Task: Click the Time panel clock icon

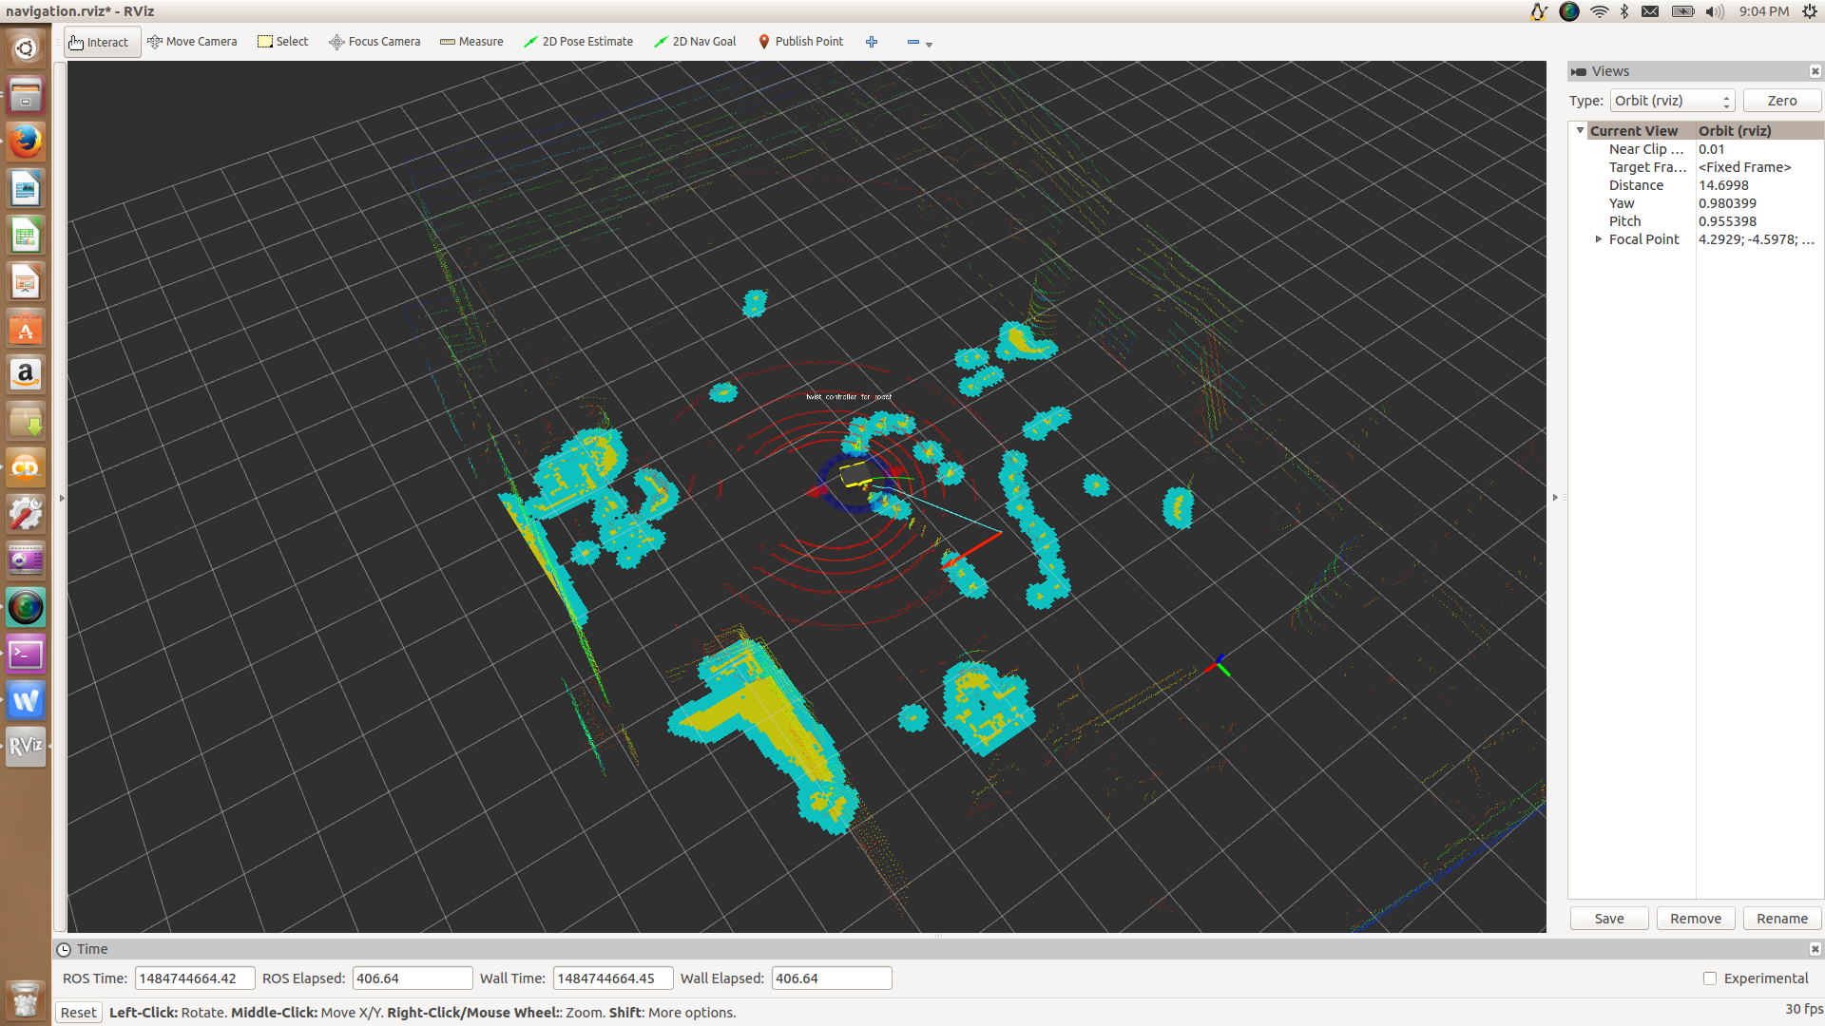Action: 64,949
